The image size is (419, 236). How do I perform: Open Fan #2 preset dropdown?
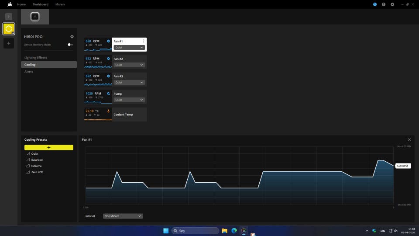[129, 65]
